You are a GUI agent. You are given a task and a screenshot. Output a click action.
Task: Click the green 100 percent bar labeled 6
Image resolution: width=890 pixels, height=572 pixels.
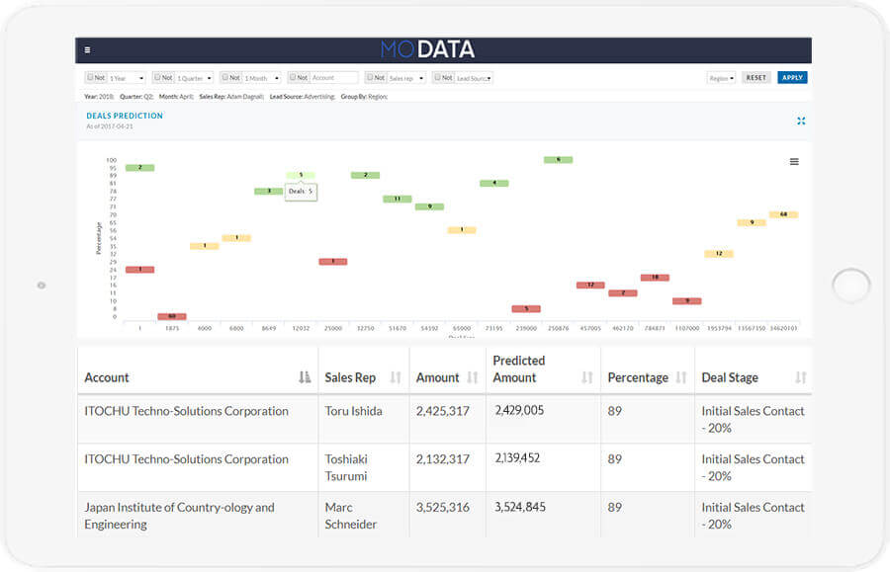tap(558, 159)
